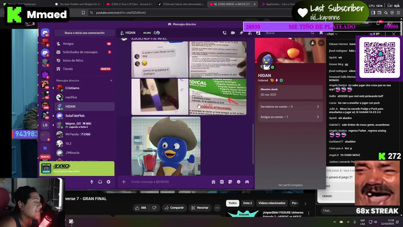This screenshot has width=403, height=227.
Task: Open the Tienda section
Action: click(x=84, y=69)
